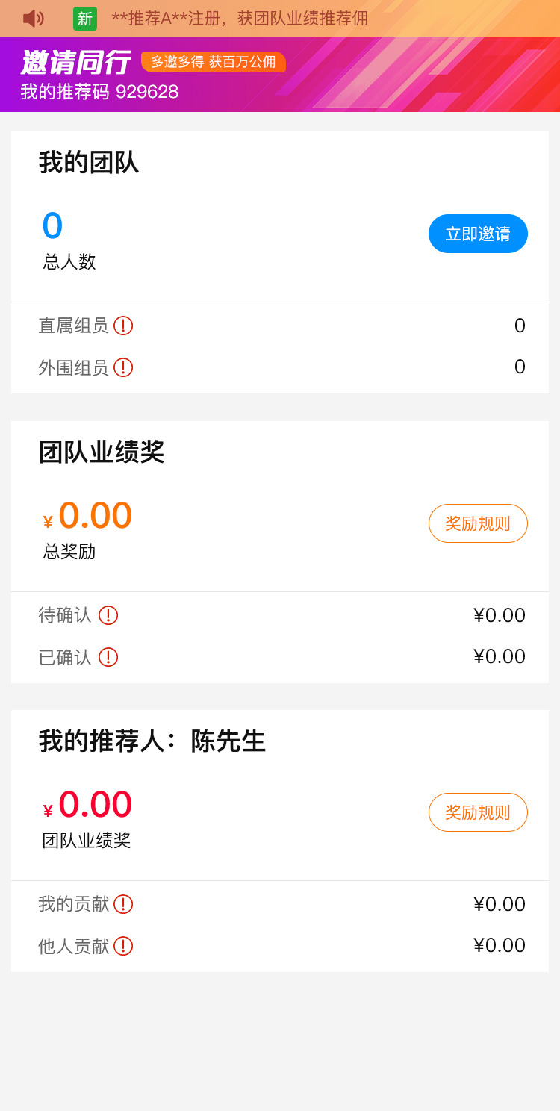
Task: Open 奖励规则 under 团队业绩奖
Action: pyautogui.click(x=478, y=523)
